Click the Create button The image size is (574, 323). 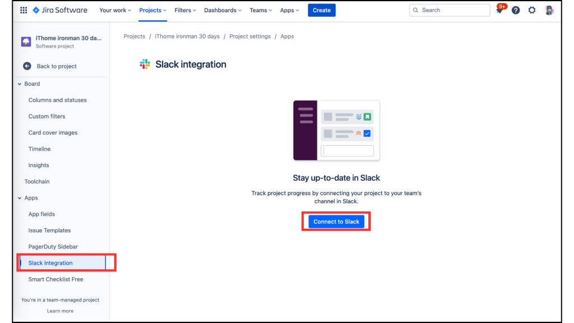coord(321,10)
